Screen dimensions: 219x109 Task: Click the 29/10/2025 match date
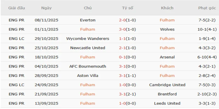point(47,39)
